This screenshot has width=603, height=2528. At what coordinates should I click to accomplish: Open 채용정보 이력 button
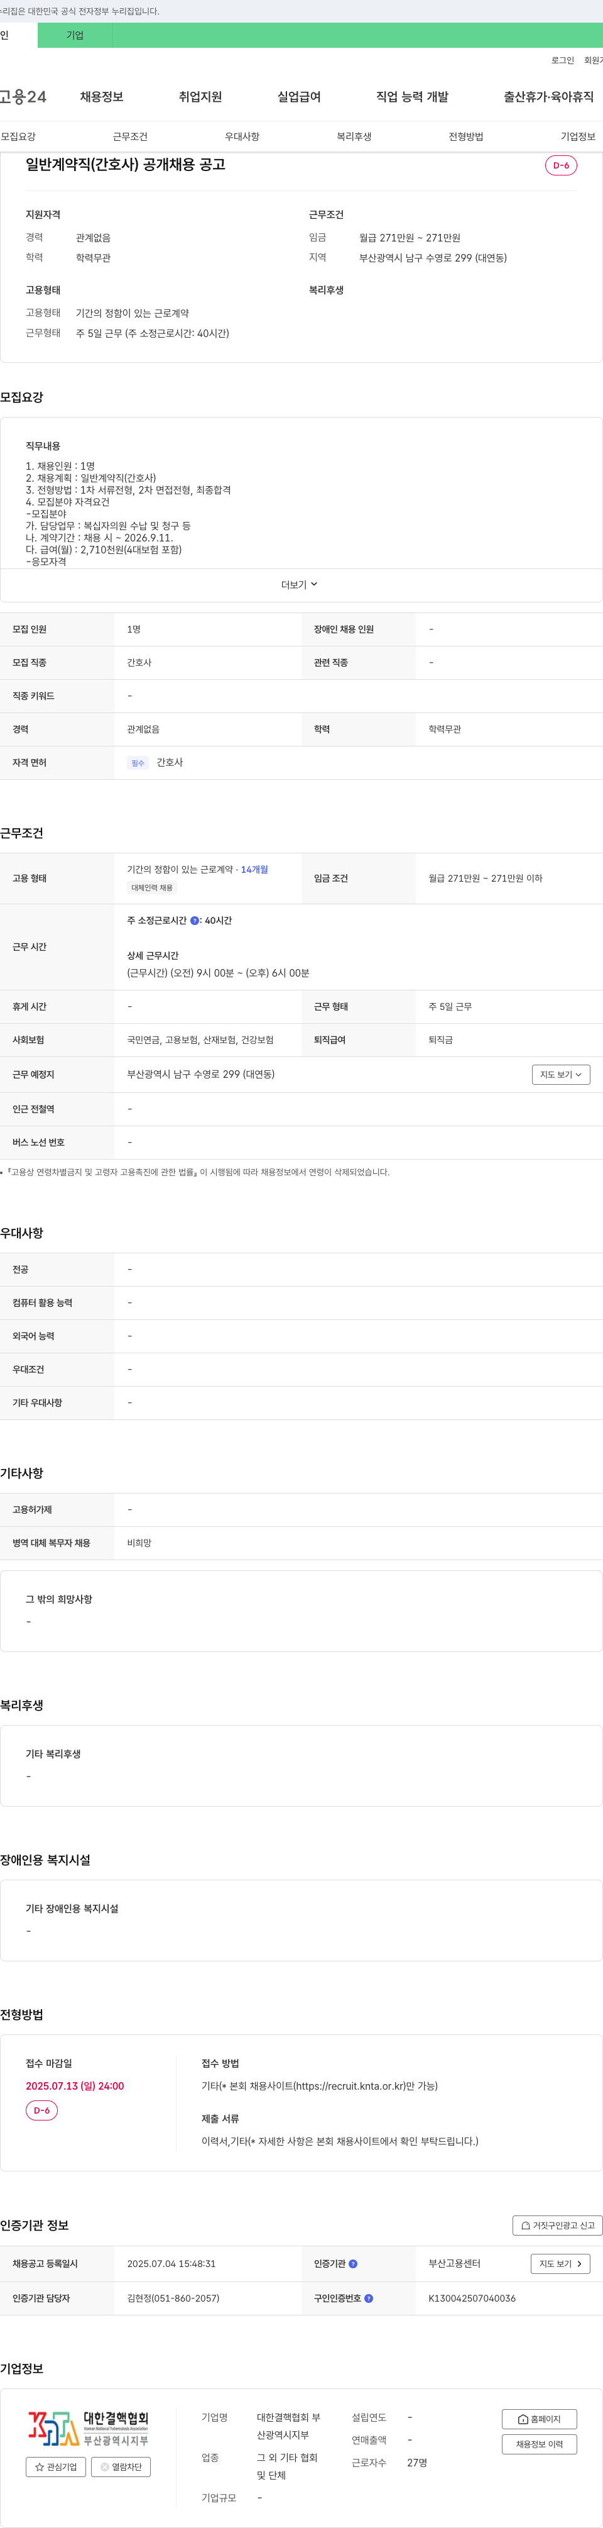(540, 2444)
